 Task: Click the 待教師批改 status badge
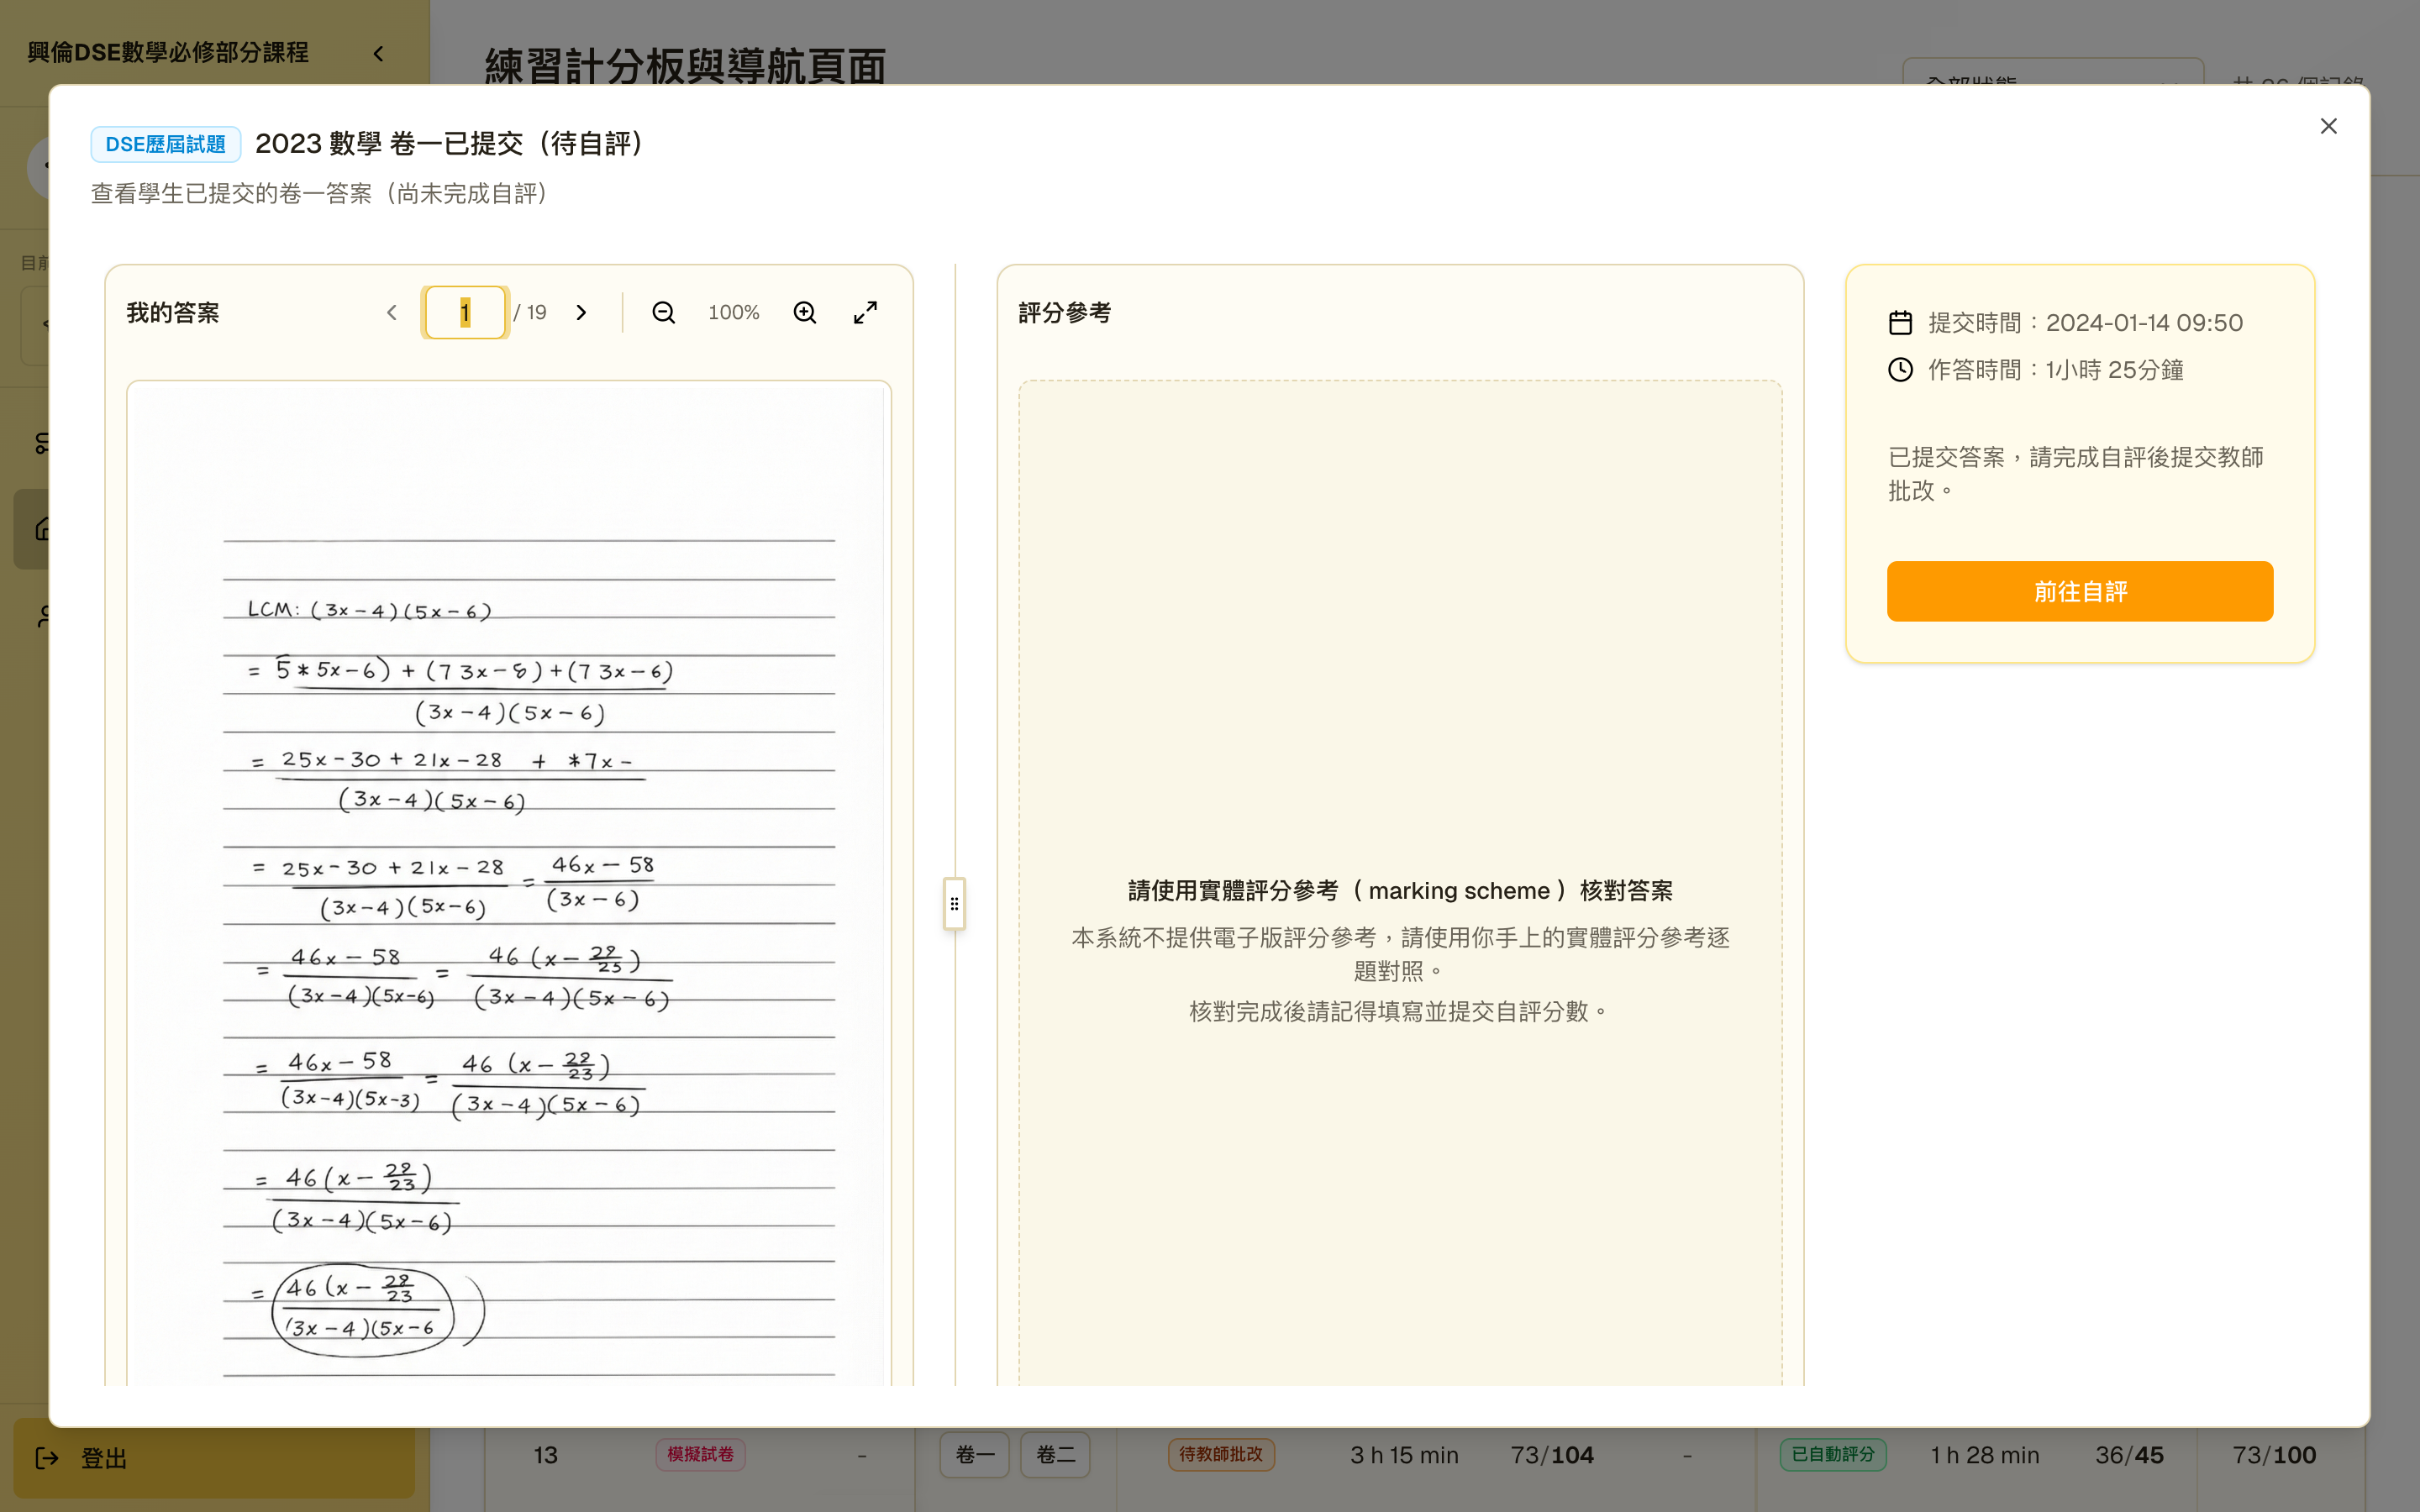coord(1221,1454)
